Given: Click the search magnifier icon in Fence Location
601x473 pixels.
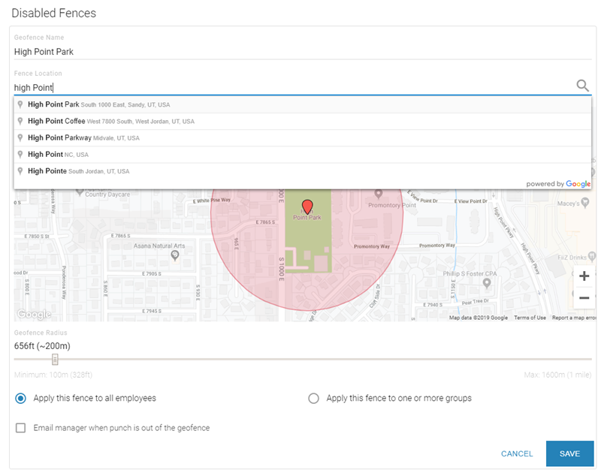Looking at the screenshot, I should (x=583, y=86).
